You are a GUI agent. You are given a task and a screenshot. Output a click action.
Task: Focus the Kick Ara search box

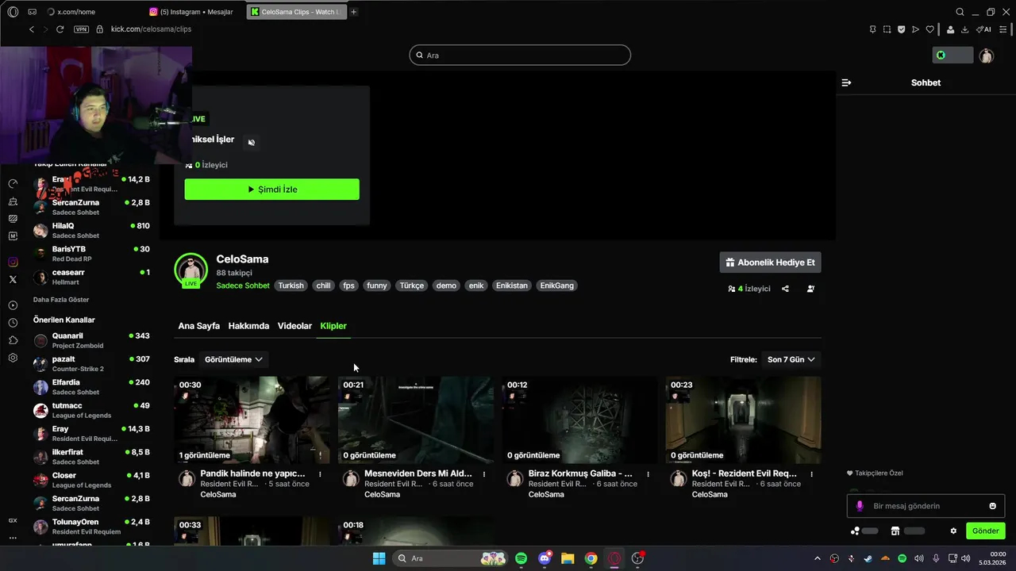tap(520, 55)
